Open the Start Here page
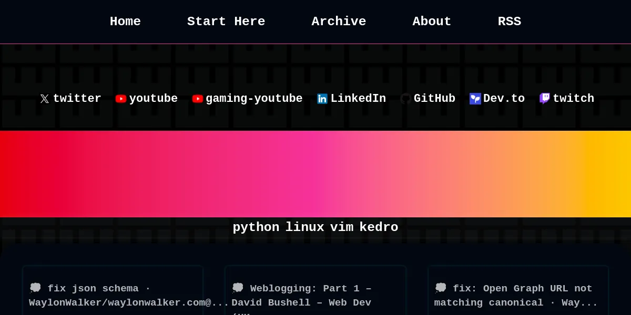The width and height of the screenshot is (631, 315). pyautogui.click(x=226, y=22)
